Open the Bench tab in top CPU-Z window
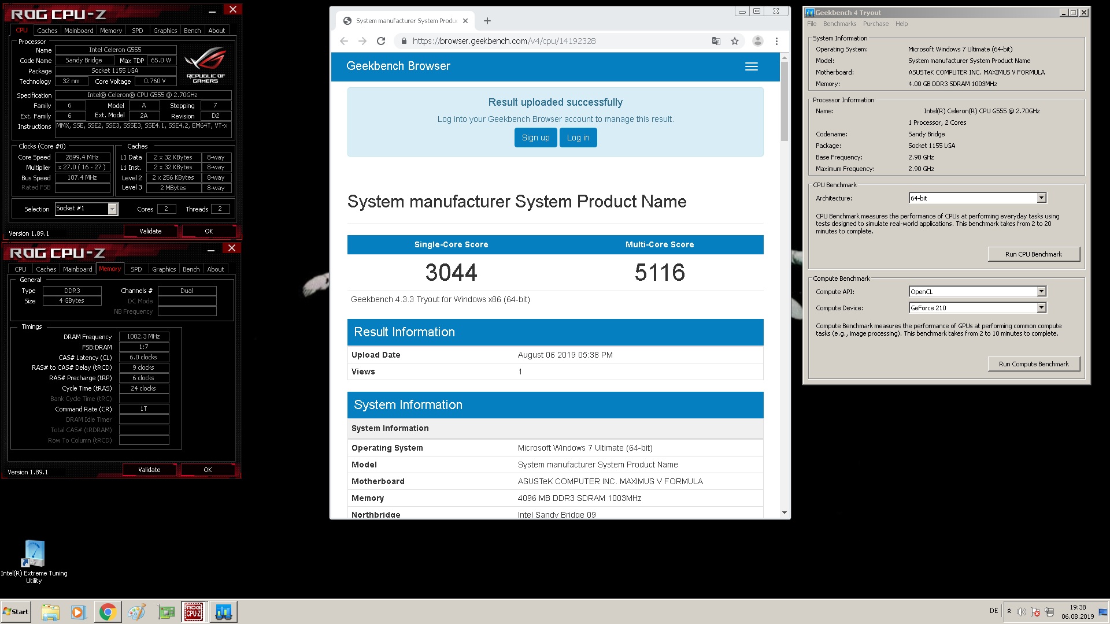Screen dimensions: 1110x624 click(193, 31)
